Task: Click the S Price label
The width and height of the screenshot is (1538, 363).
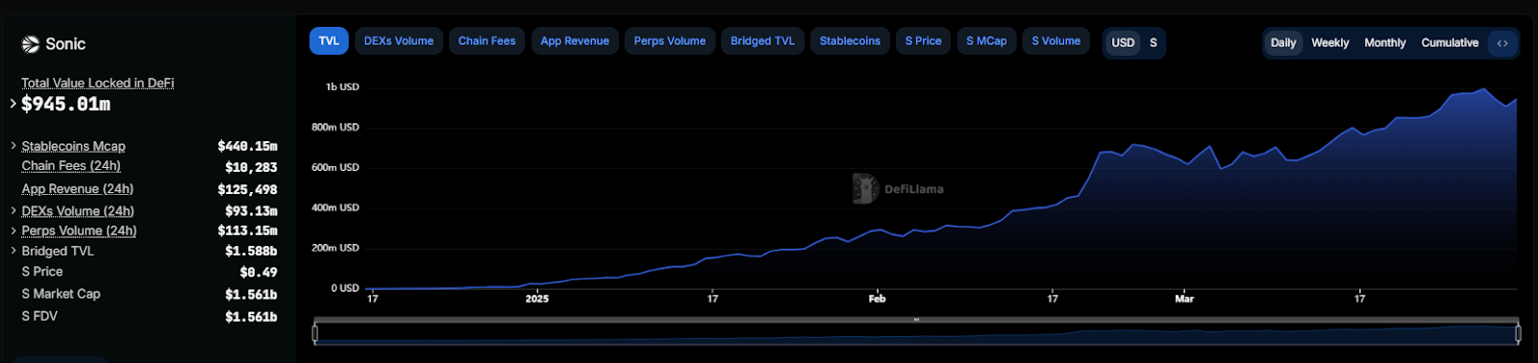Action: [42, 272]
